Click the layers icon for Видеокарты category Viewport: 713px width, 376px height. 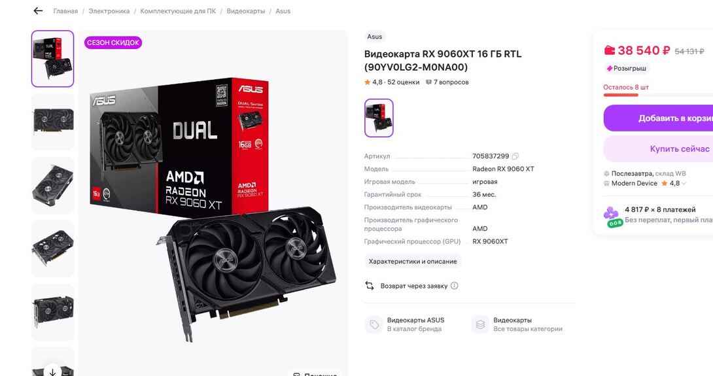click(x=480, y=324)
